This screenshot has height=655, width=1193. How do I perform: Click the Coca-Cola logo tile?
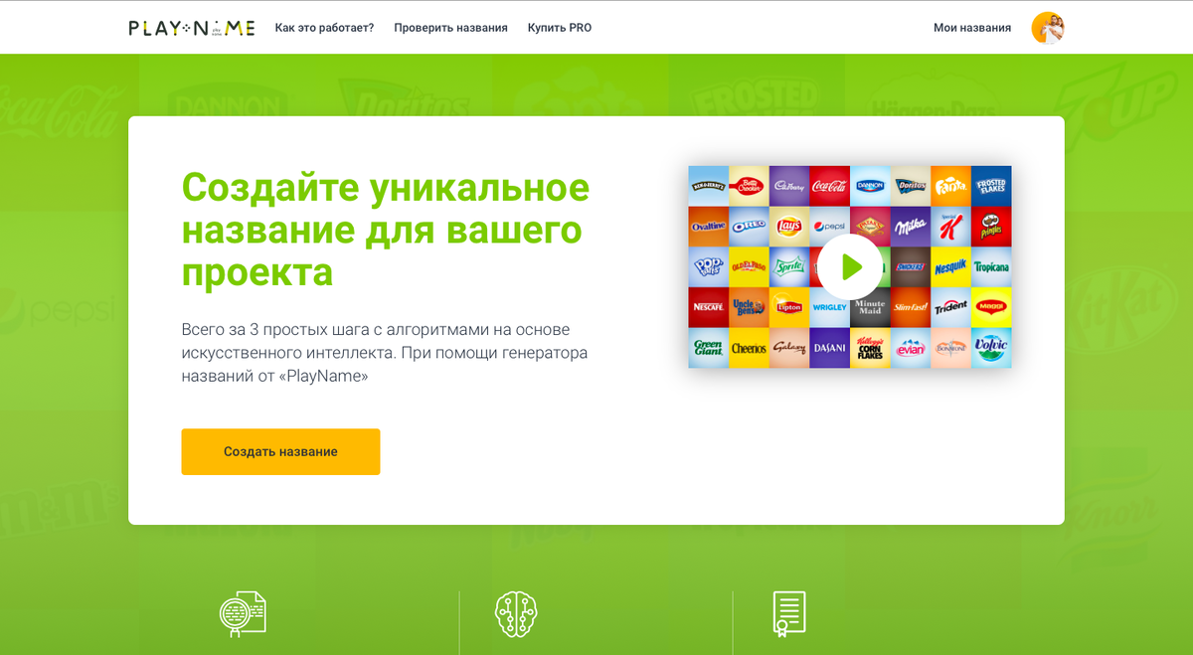pos(829,187)
